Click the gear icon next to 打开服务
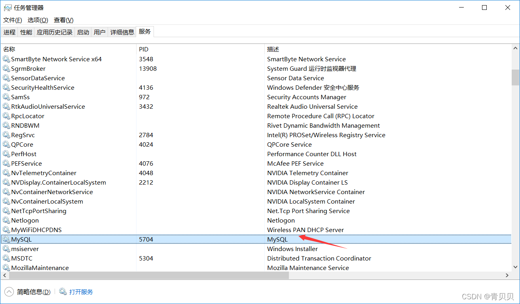Screen dimensions: 520x304 click(63, 292)
